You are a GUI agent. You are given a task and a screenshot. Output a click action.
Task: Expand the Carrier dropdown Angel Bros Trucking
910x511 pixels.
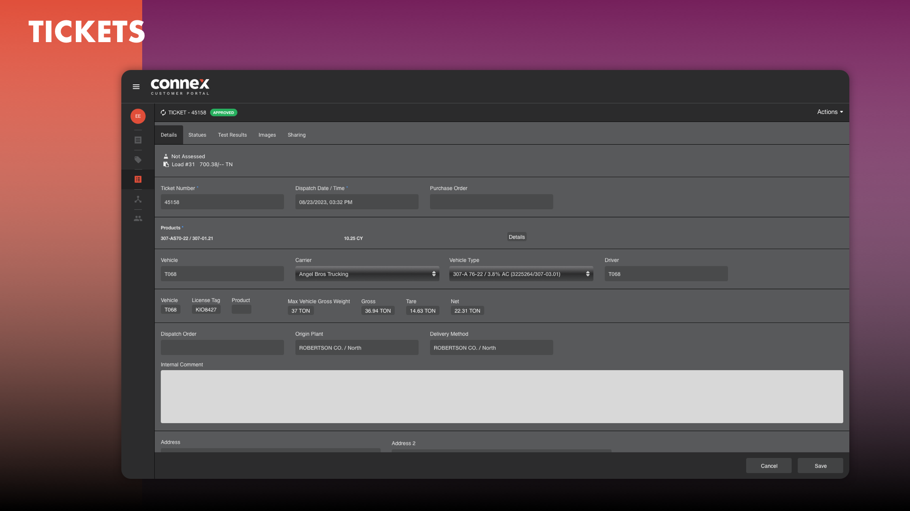pyautogui.click(x=367, y=274)
